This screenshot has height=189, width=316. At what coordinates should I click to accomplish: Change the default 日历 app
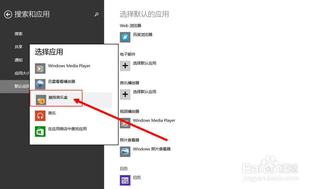tap(137, 178)
